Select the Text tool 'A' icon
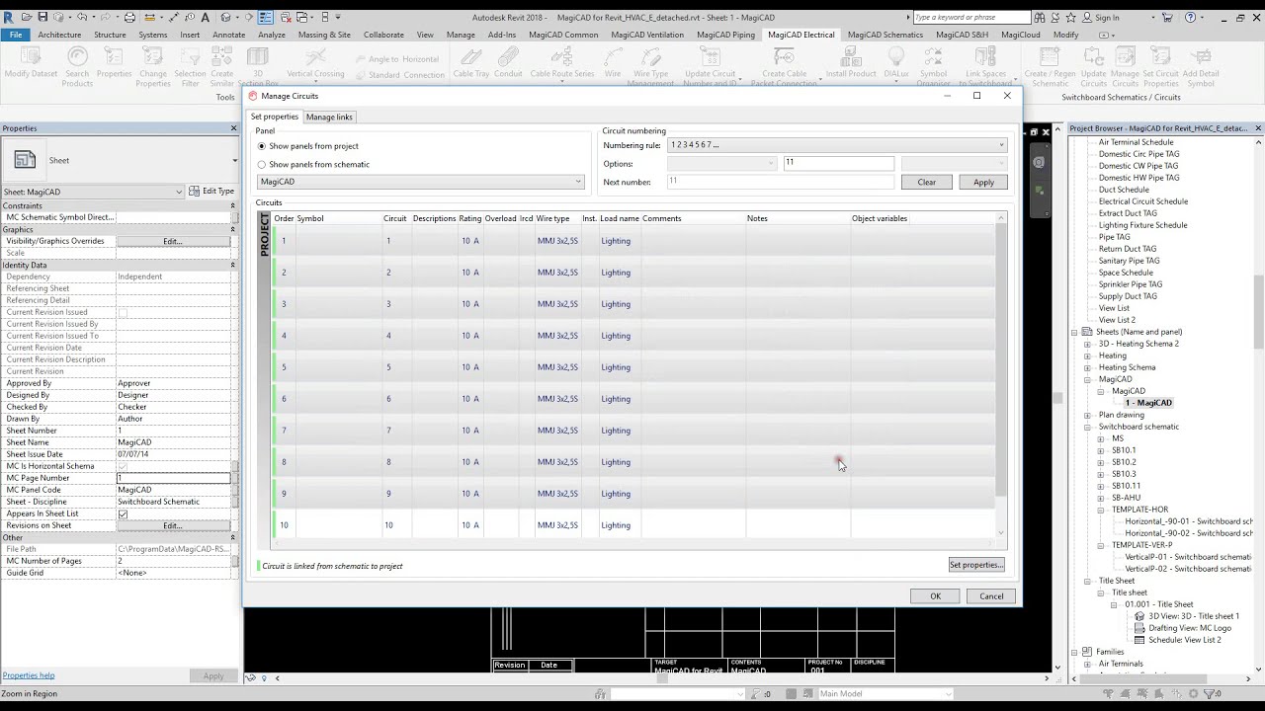1265x711 pixels. 206,17
